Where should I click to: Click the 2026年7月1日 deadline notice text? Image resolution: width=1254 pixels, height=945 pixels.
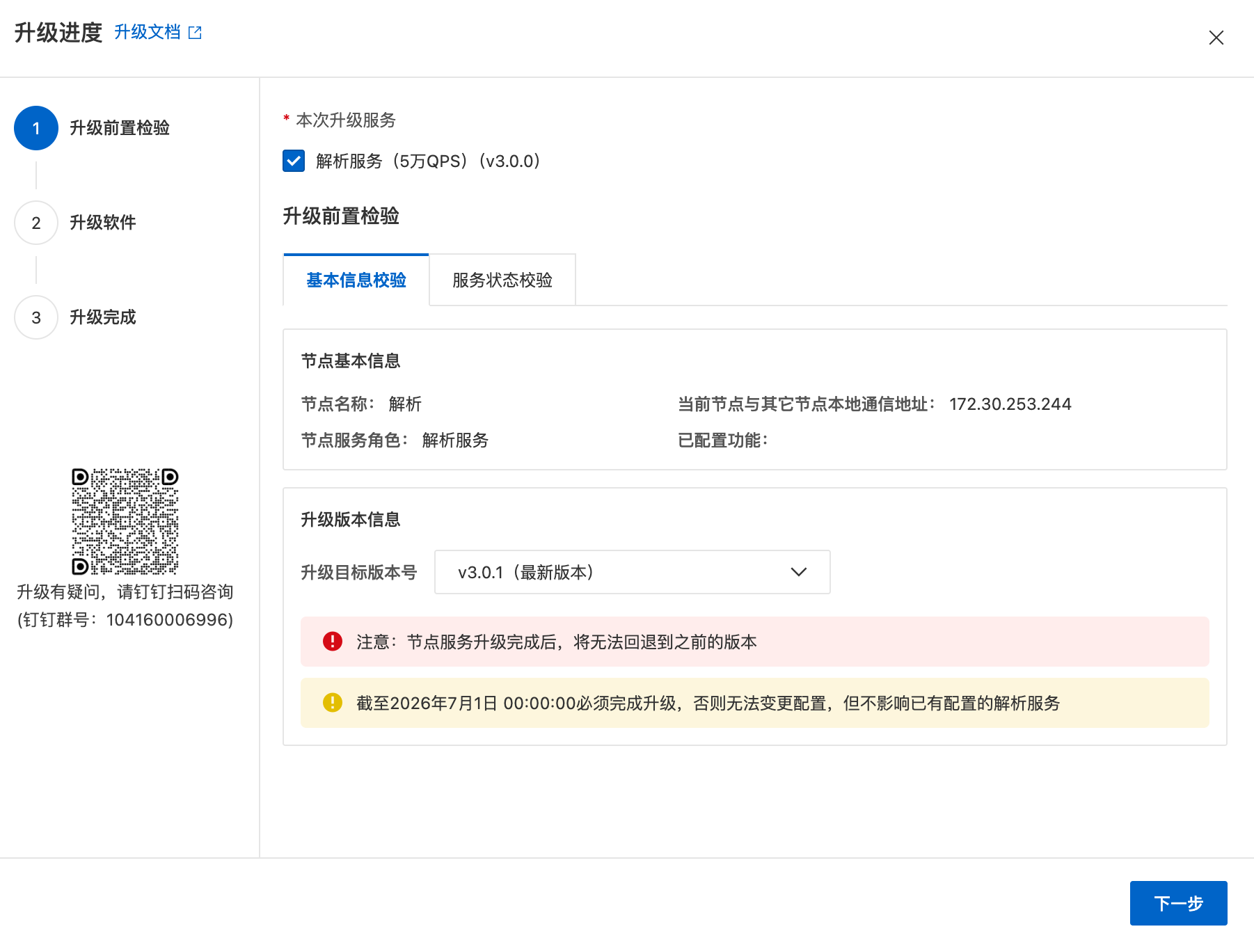point(708,703)
